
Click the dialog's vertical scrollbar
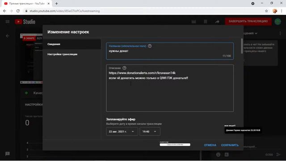coord(242,46)
